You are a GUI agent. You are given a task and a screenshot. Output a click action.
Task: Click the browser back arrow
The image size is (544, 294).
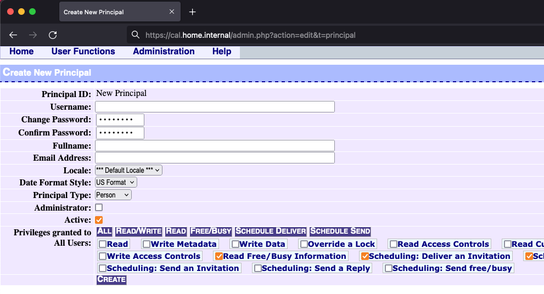(13, 35)
